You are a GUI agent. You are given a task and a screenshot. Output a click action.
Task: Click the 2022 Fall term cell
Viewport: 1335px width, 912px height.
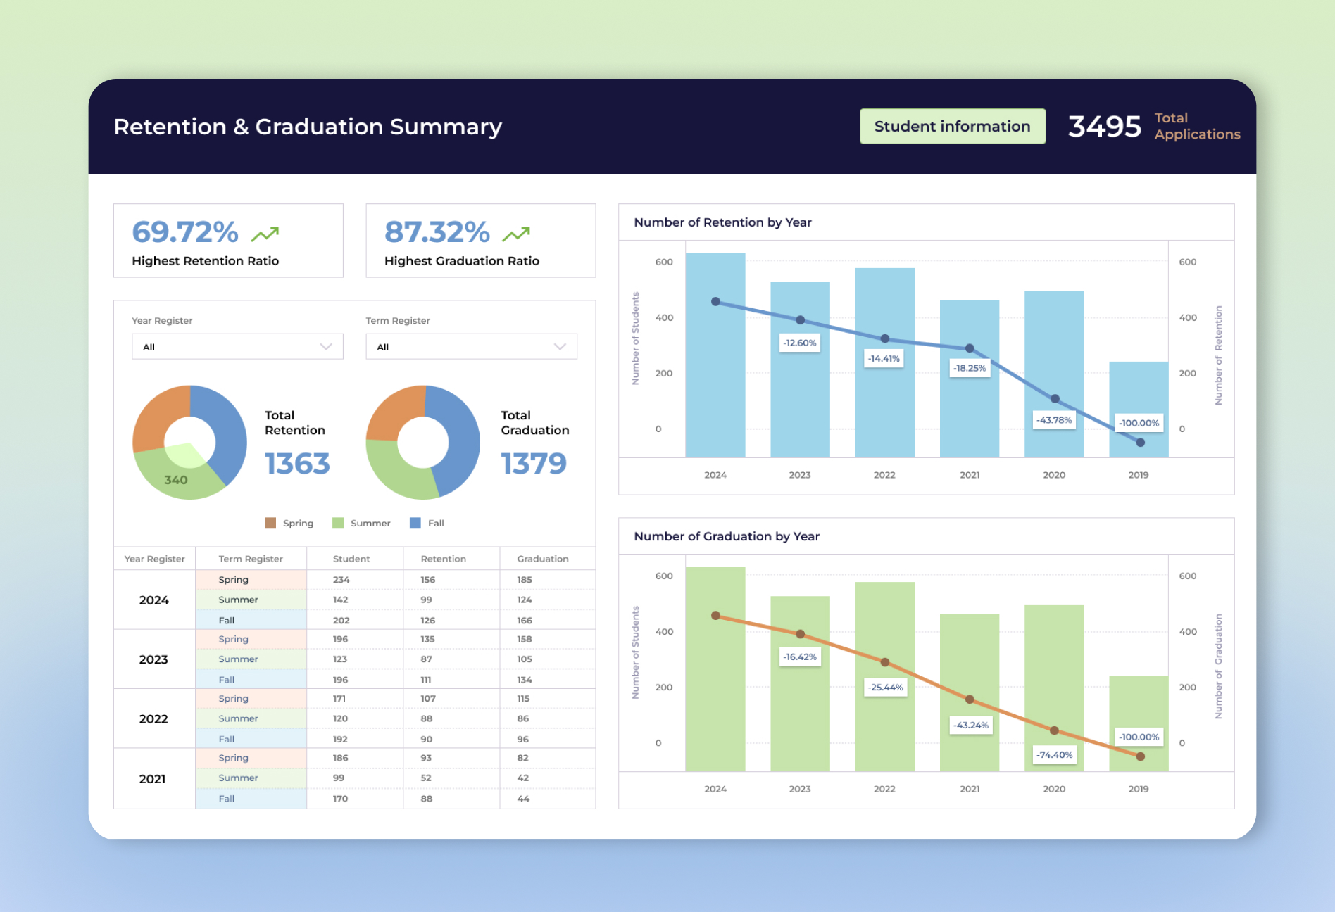pyautogui.click(x=251, y=739)
